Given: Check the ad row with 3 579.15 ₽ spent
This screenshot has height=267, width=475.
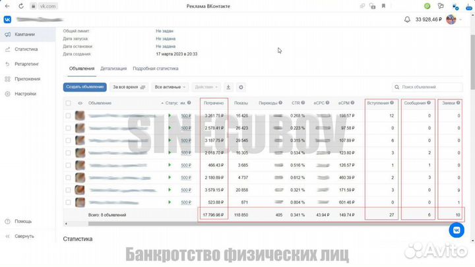Looking at the screenshot, I should click(x=68, y=190).
